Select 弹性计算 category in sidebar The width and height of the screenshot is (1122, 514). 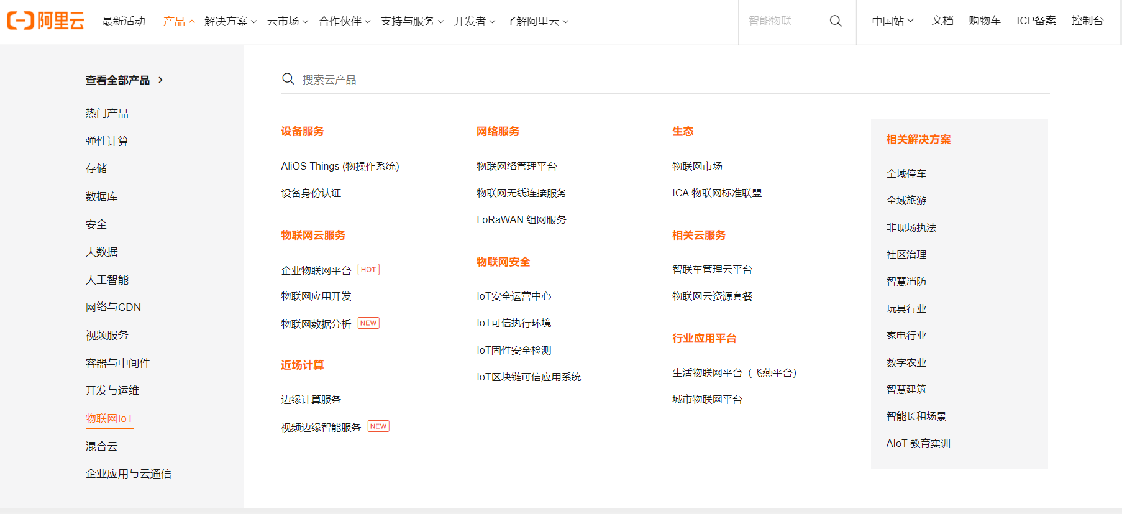click(107, 141)
